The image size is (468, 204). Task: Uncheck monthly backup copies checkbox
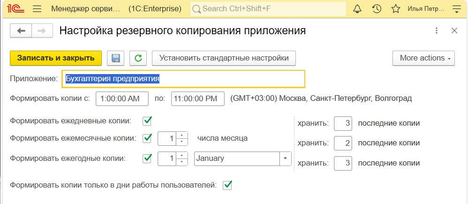[x=147, y=138]
